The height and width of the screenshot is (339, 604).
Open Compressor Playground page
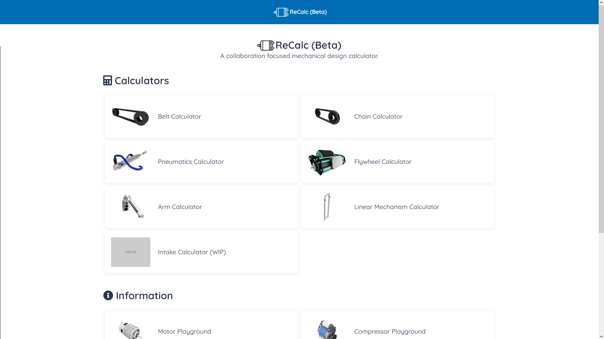pos(389,331)
